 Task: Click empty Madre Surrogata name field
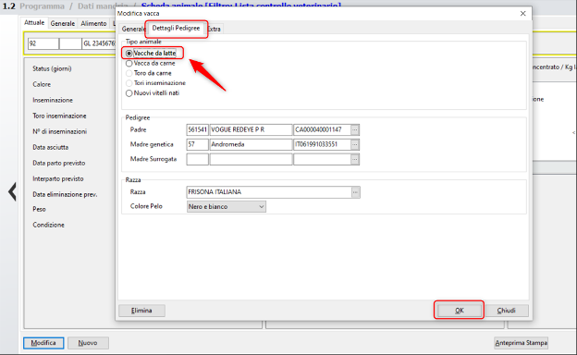(x=251, y=159)
